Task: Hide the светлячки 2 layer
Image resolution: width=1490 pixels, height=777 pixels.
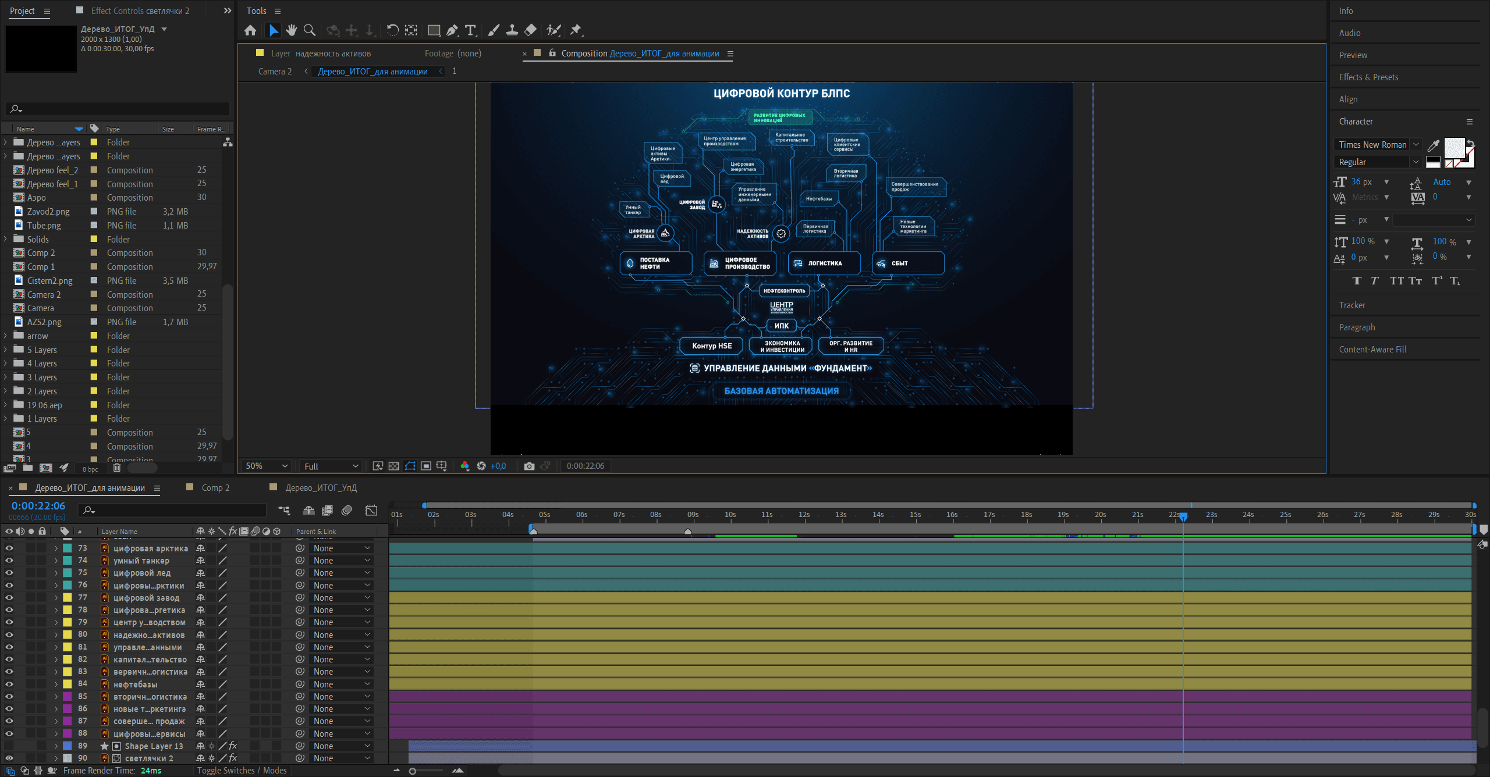Action: [x=9, y=758]
